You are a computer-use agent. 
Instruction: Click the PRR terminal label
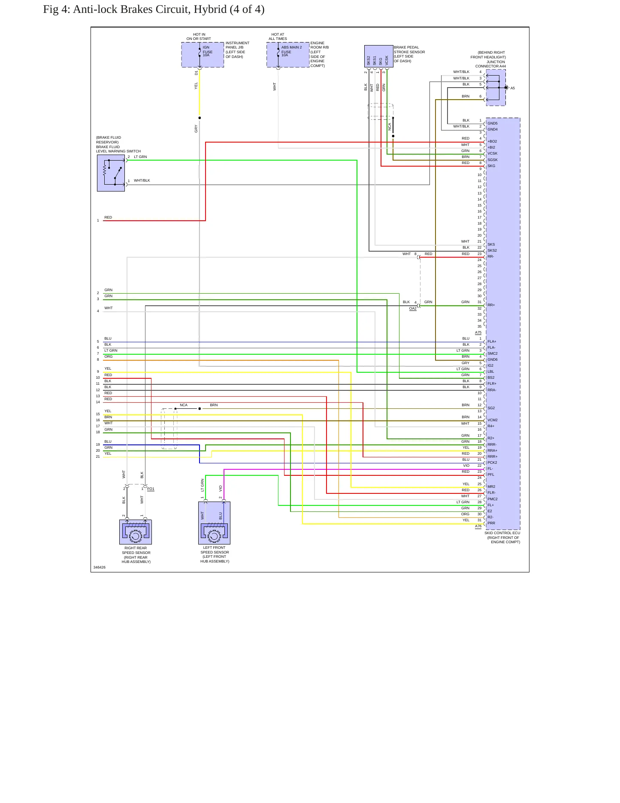tap(491, 523)
